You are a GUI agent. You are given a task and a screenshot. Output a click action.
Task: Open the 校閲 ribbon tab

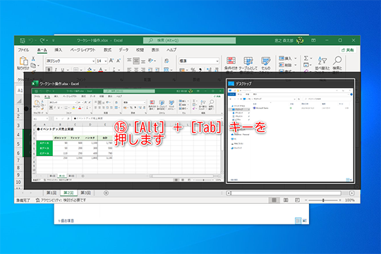coord(140,50)
